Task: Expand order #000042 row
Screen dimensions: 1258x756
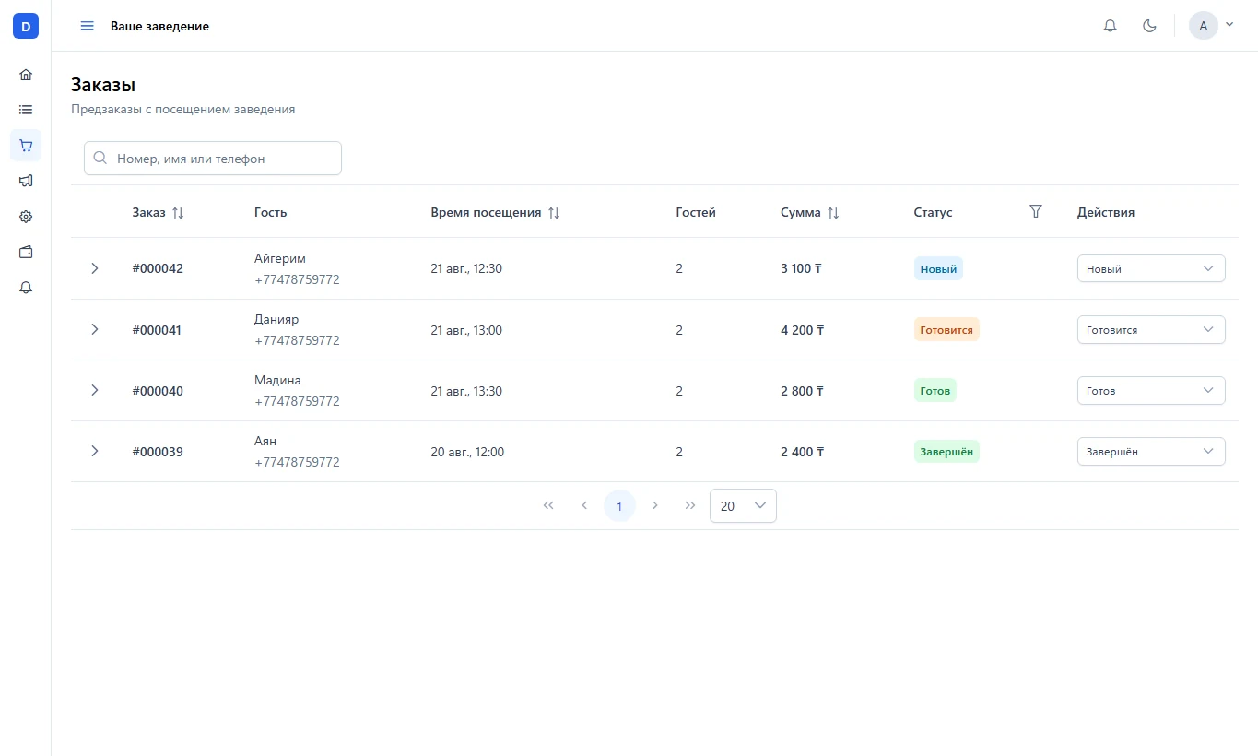Action: [x=94, y=268]
